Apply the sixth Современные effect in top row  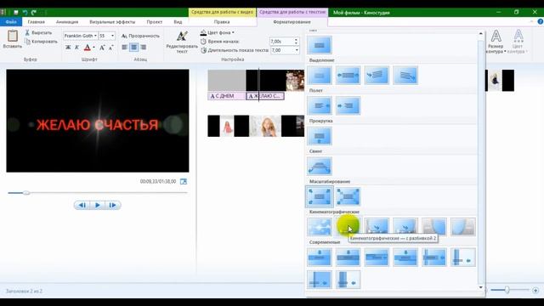tap(463, 258)
